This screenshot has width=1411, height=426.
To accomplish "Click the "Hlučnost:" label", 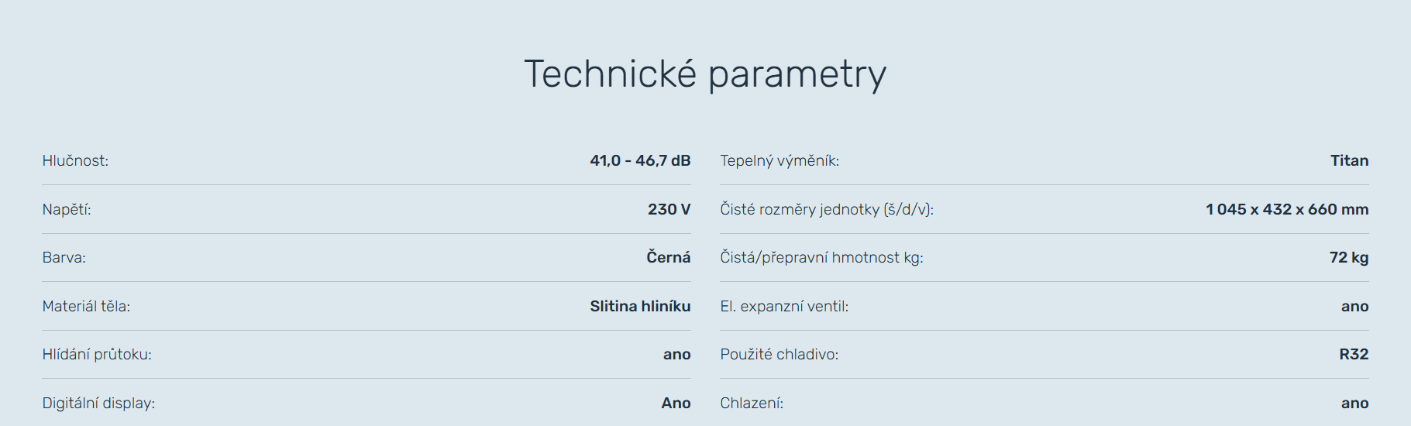I will (x=75, y=161).
